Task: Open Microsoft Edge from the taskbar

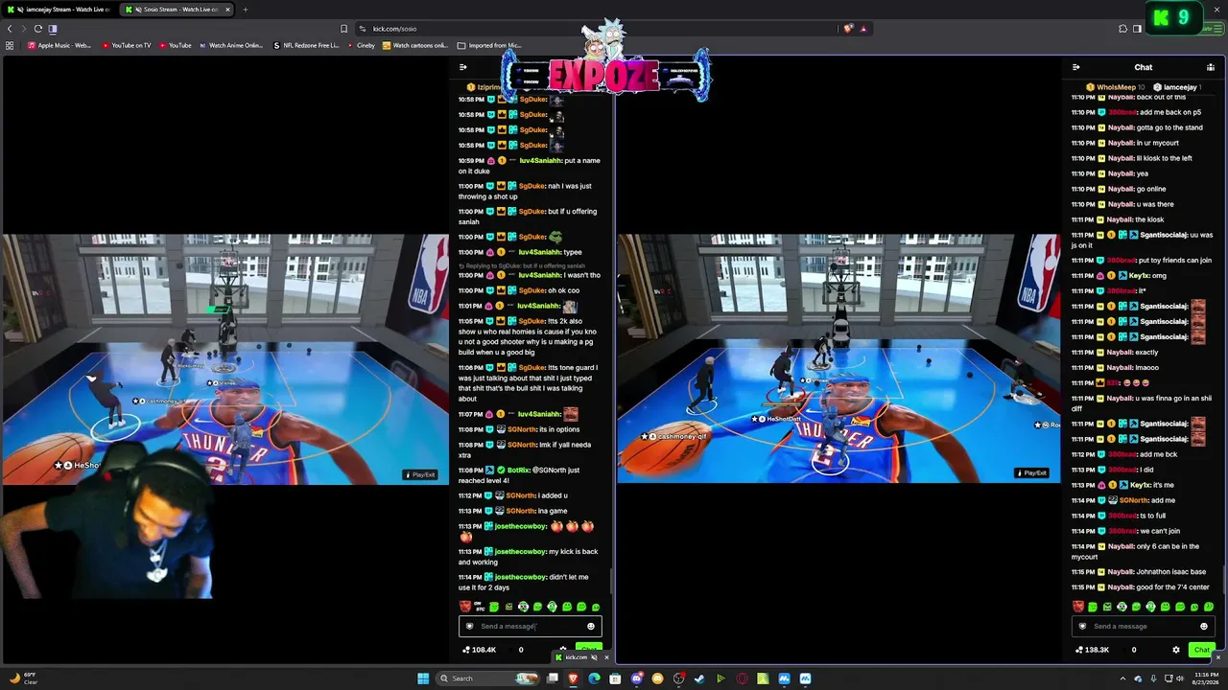Action: coord(595,678)
